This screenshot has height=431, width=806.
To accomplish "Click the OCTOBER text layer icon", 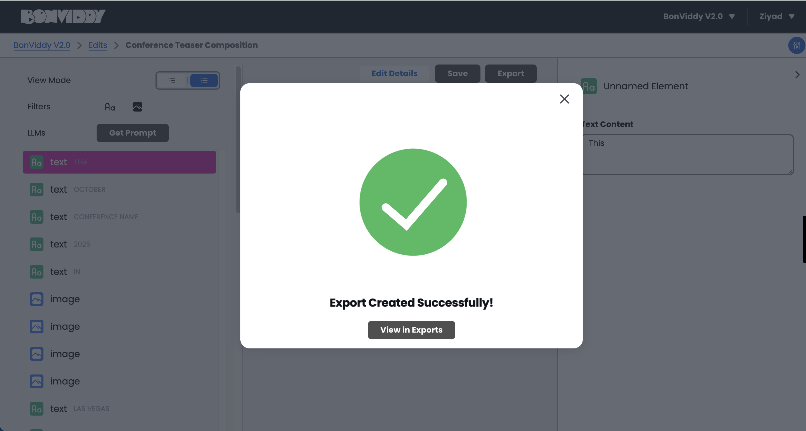I will click(37, 190).
